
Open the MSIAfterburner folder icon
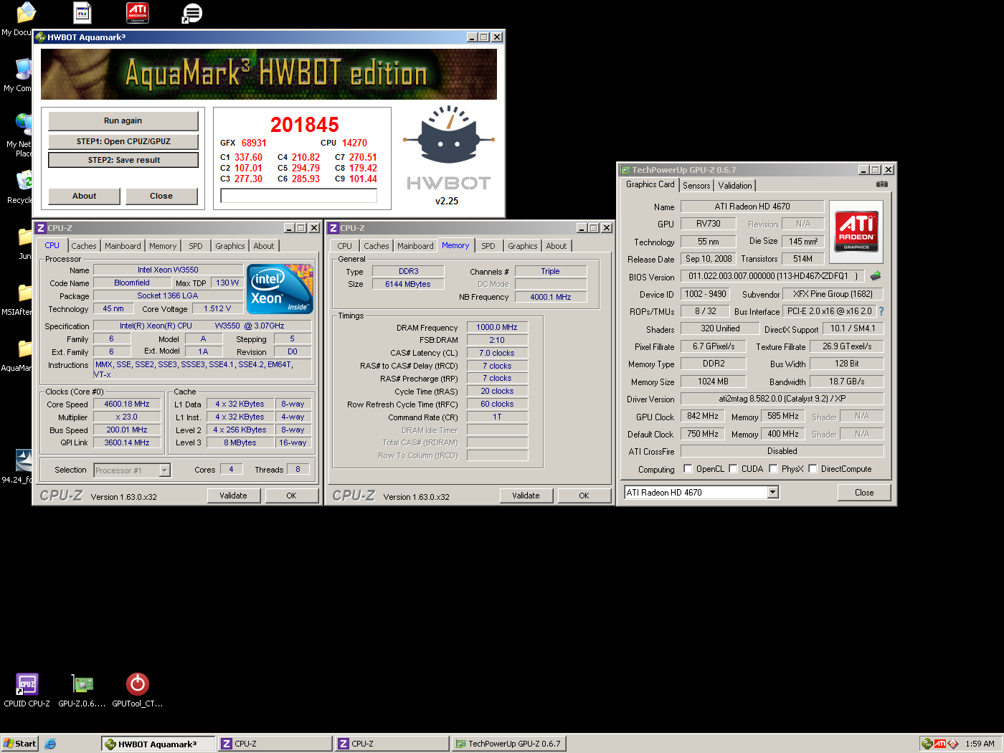pyautogui.click(x=24, y=293)
